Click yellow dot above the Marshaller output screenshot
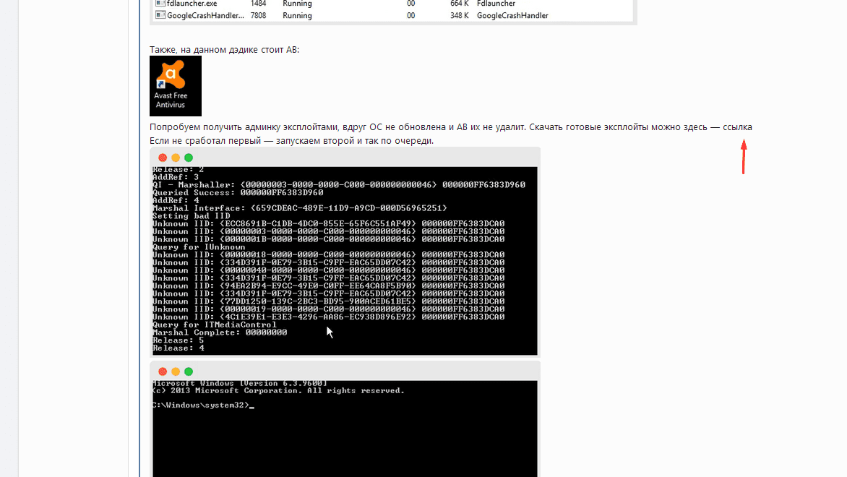The width and height of the screenshot is (847, 477). click(x=176, y=158)
